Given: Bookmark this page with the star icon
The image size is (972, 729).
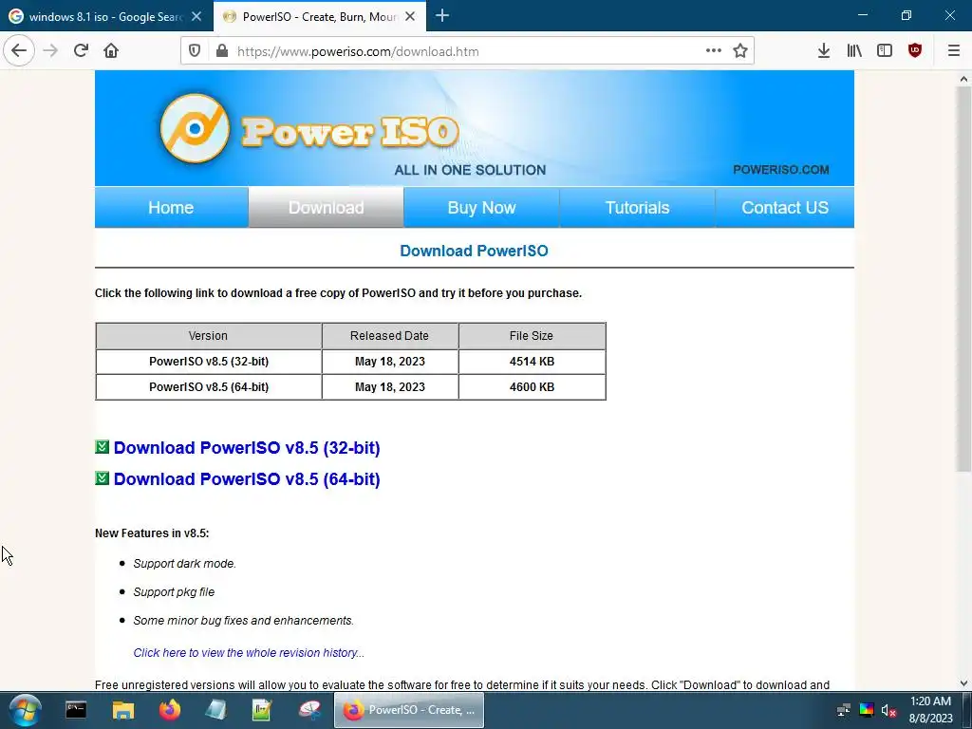Looking at the screenshot, I should point(740,51).
